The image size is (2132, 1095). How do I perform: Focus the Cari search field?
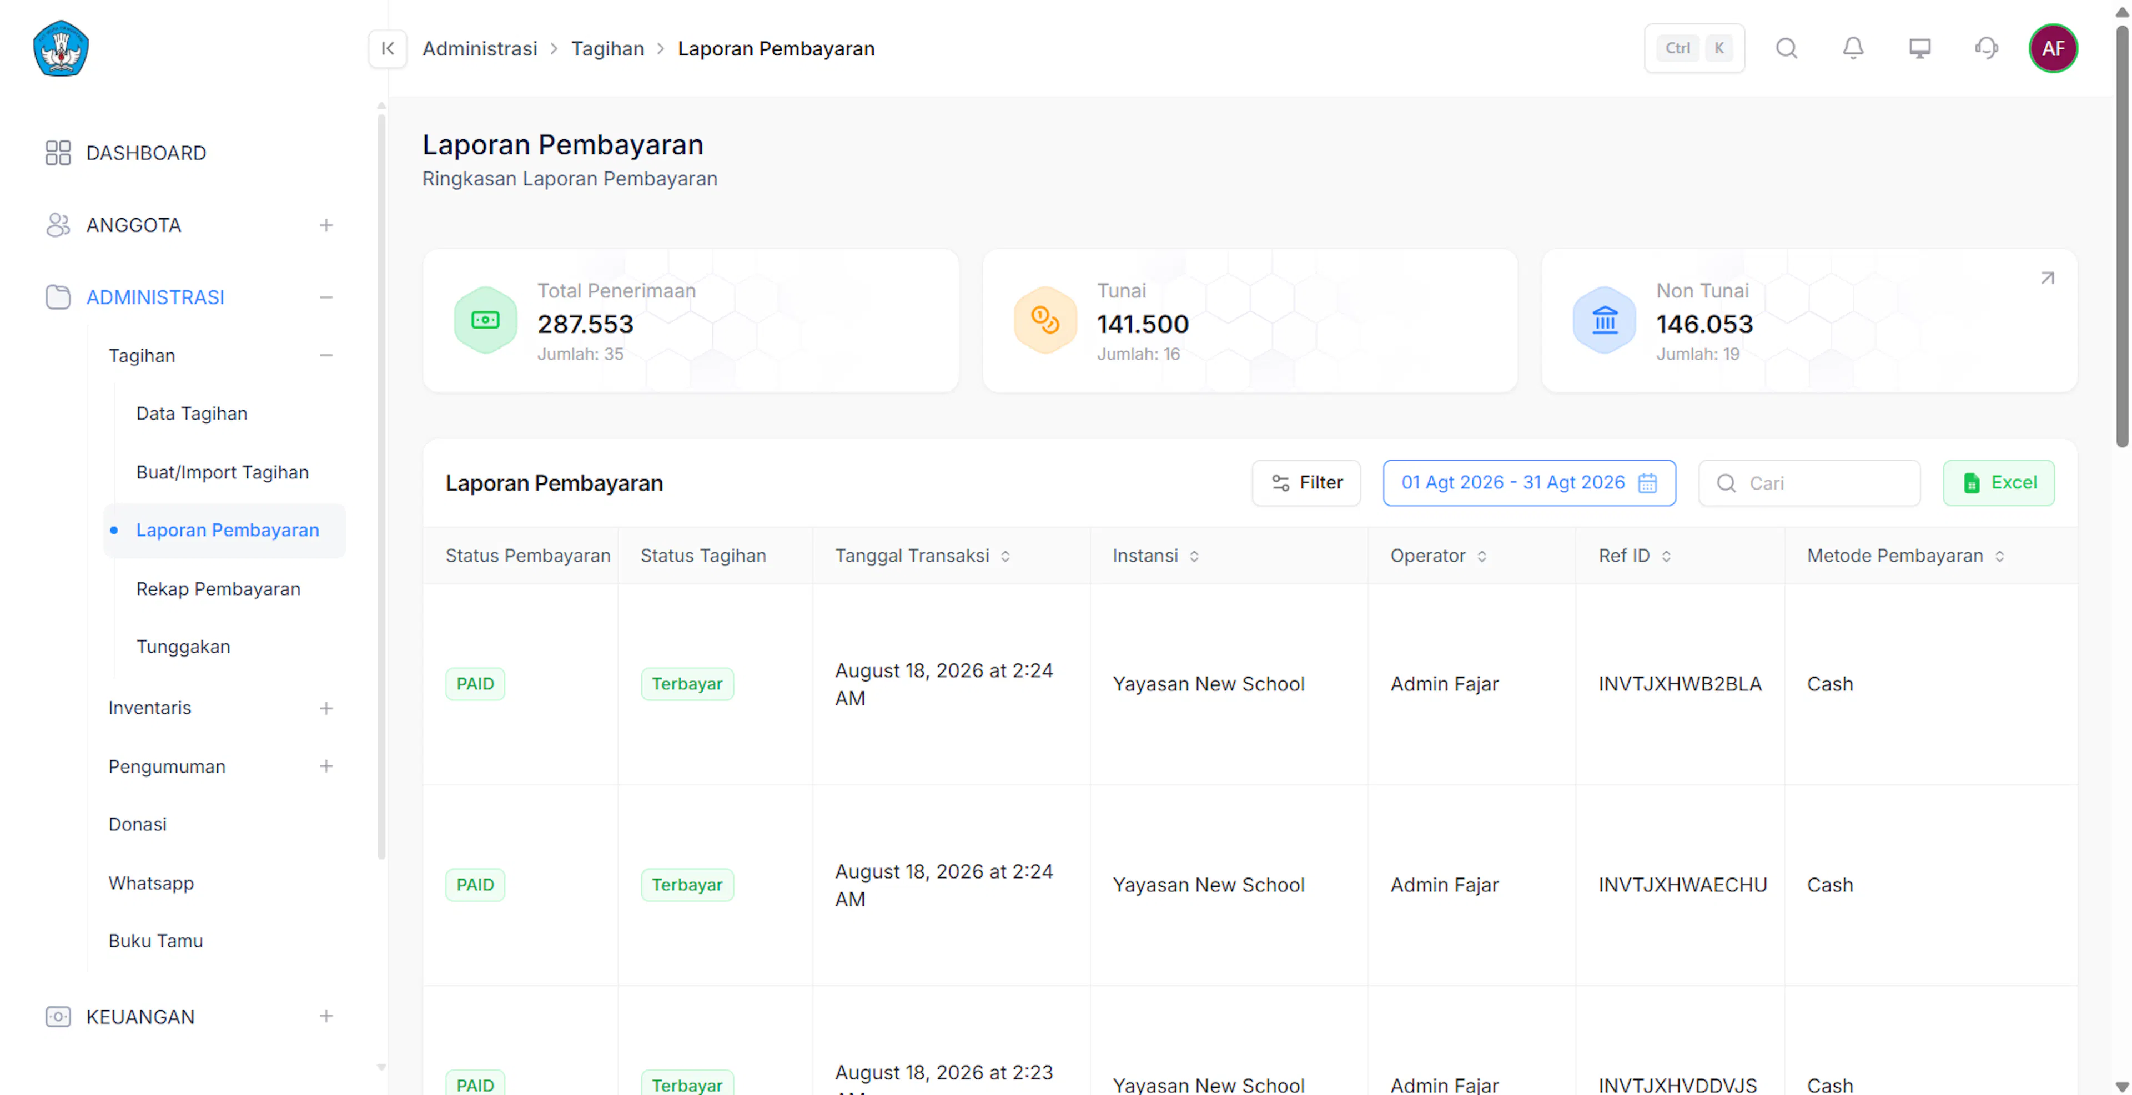[x=1809, y=483]
